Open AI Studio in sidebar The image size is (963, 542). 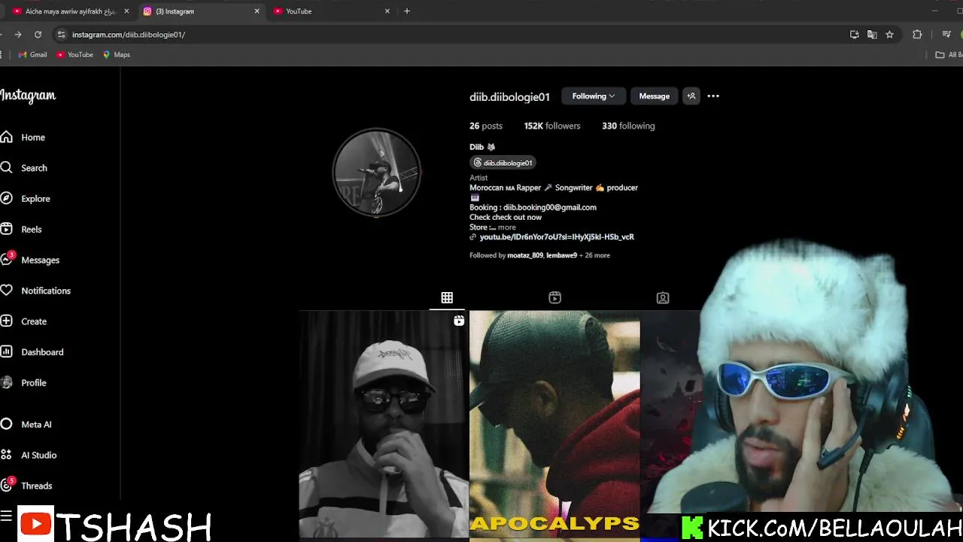pyautogui.click(x=29, y=455)
